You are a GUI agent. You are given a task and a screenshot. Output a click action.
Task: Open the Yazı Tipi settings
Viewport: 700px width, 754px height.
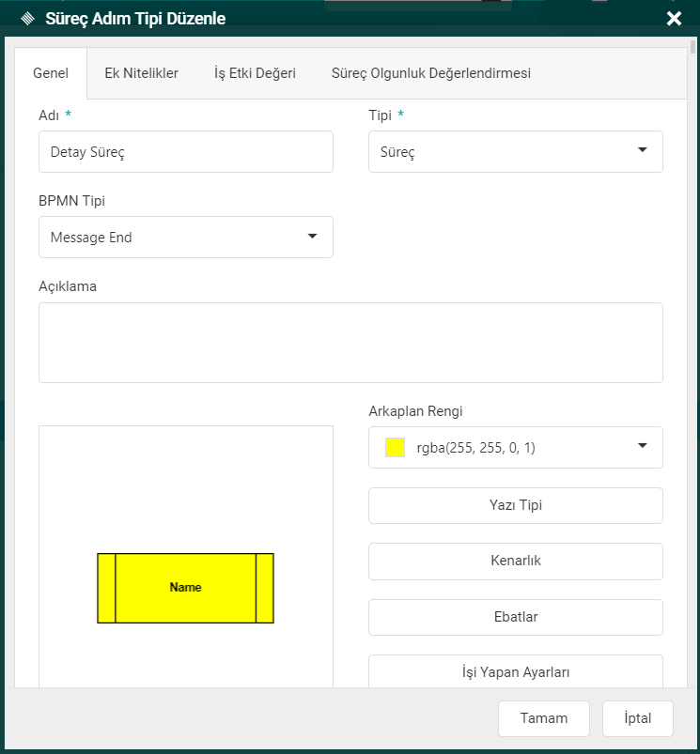coord(515,505)
